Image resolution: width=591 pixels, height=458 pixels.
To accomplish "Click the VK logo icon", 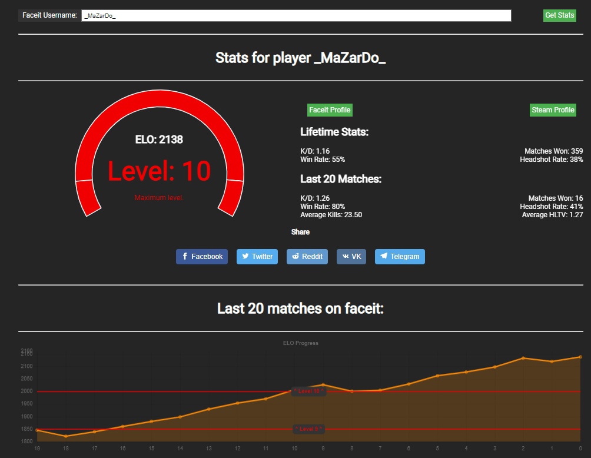I will coord(346,256).
